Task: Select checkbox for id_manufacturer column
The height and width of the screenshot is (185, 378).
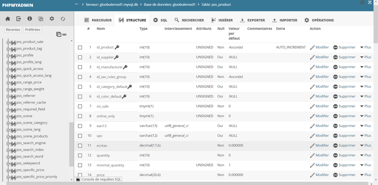Action: pos(80,67)
